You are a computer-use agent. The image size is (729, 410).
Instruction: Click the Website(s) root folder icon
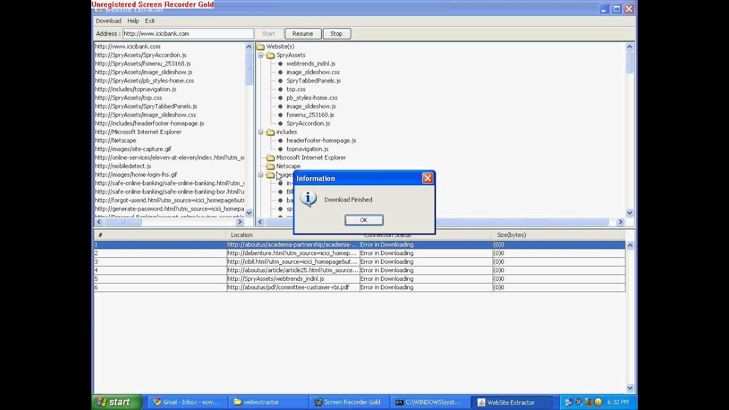(x=260, y=47)
